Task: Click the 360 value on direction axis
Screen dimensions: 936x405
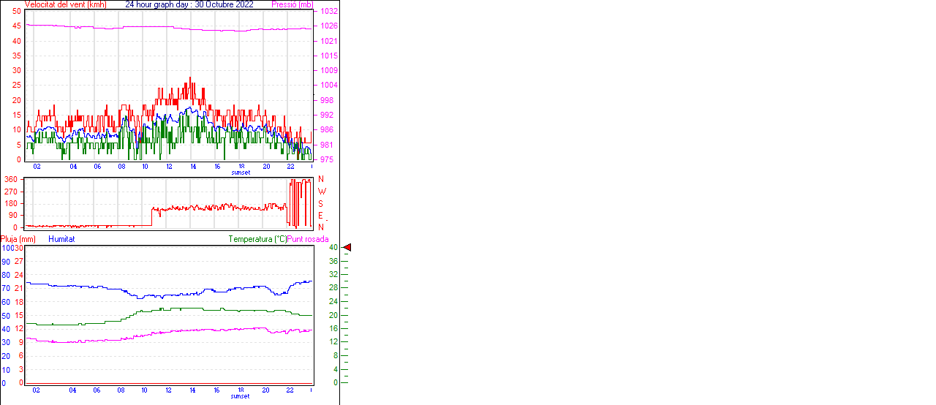Action: (x=10, y=179)
